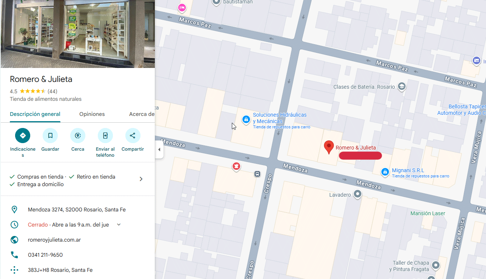Switch to Descripción general tab

(x=35, y=114)
